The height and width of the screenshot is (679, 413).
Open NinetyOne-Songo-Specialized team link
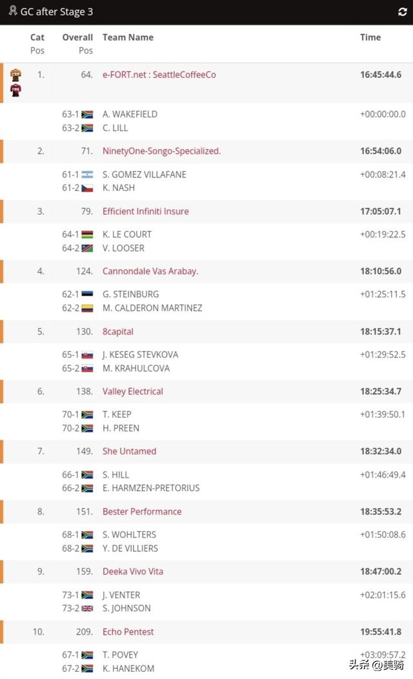click(x=161, y=151)
